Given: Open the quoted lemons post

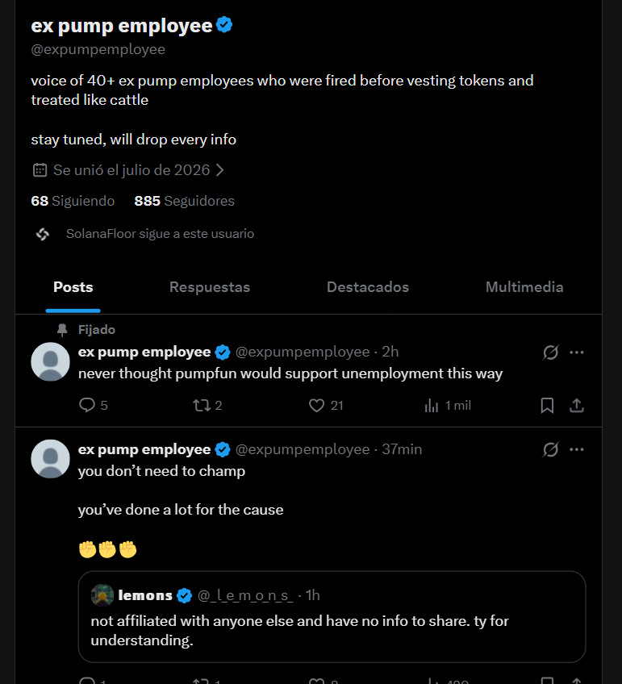Looking at the screenshot, I should (x=332, y=616).
